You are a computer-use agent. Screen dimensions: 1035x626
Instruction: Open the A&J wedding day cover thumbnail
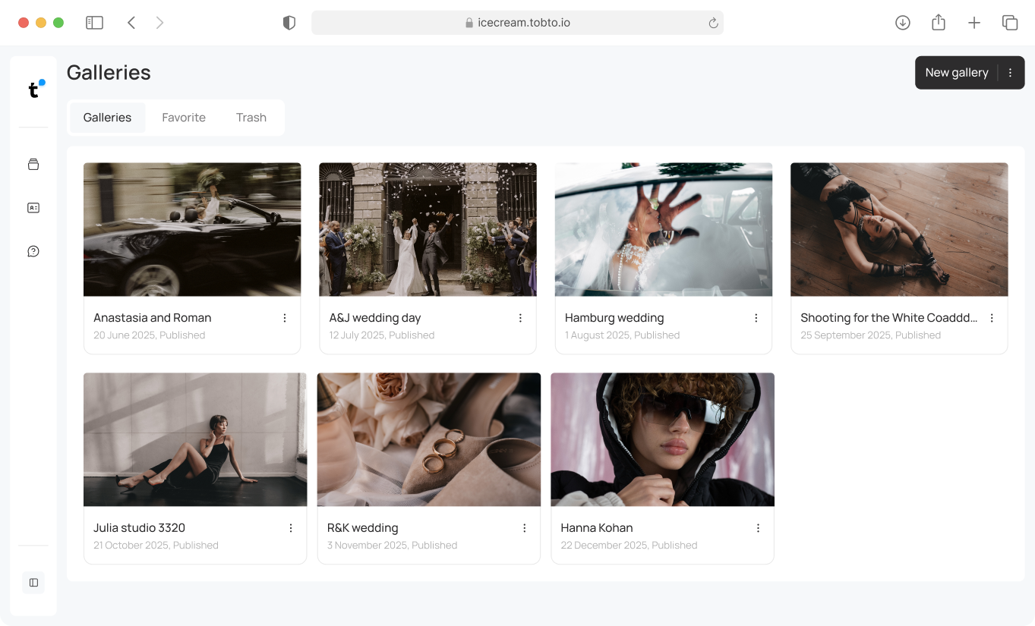[x=428, y=229]
